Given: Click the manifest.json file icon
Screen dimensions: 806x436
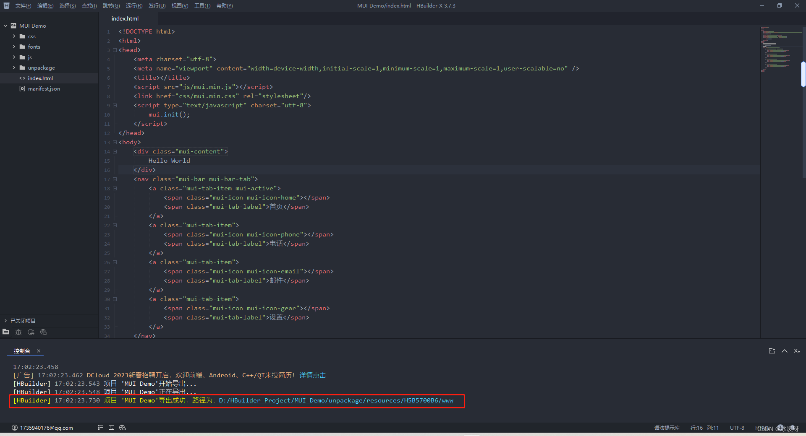Looking at the screenshot, I should click(22, 88).
